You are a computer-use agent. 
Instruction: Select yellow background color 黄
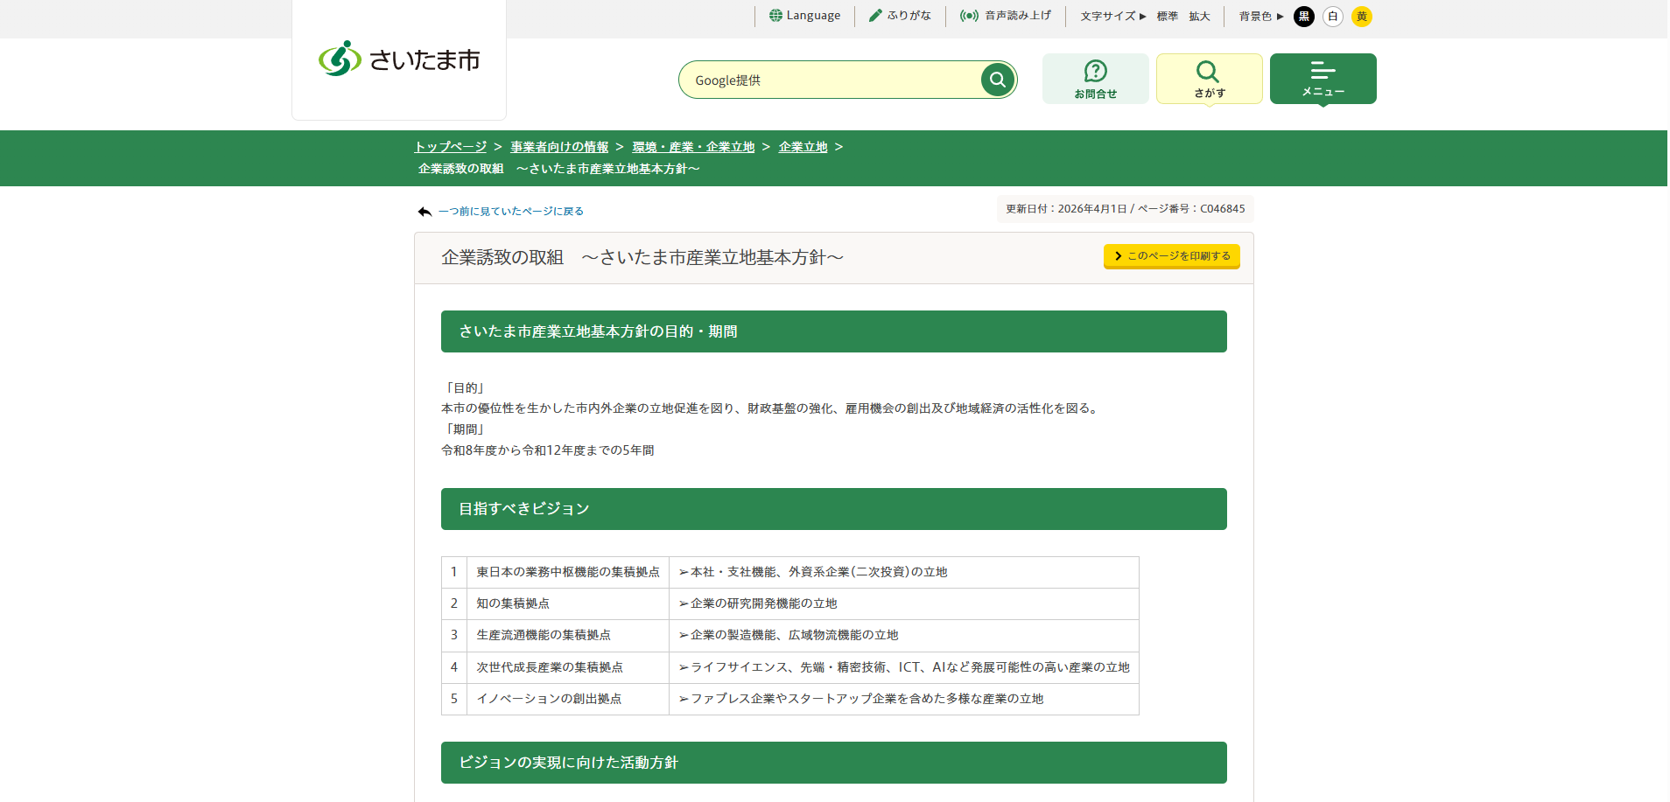1362,17
